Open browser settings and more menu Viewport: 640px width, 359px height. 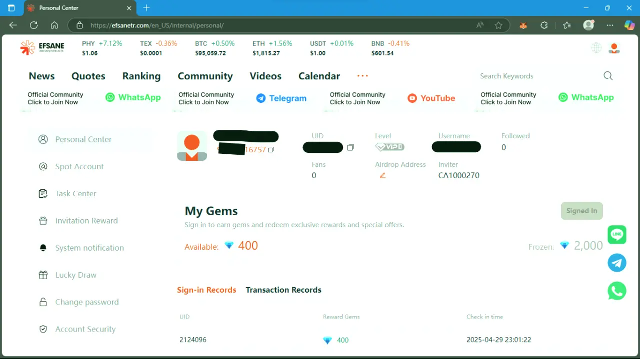pos(610,25)
